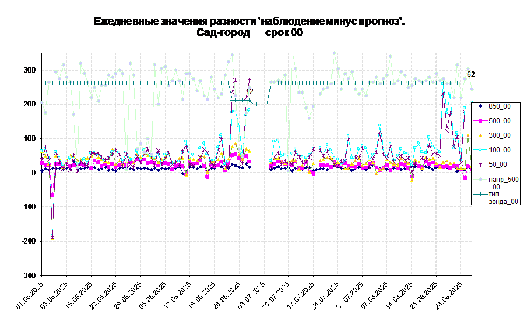Select the data label 62 at right edge

click(469, 75)
